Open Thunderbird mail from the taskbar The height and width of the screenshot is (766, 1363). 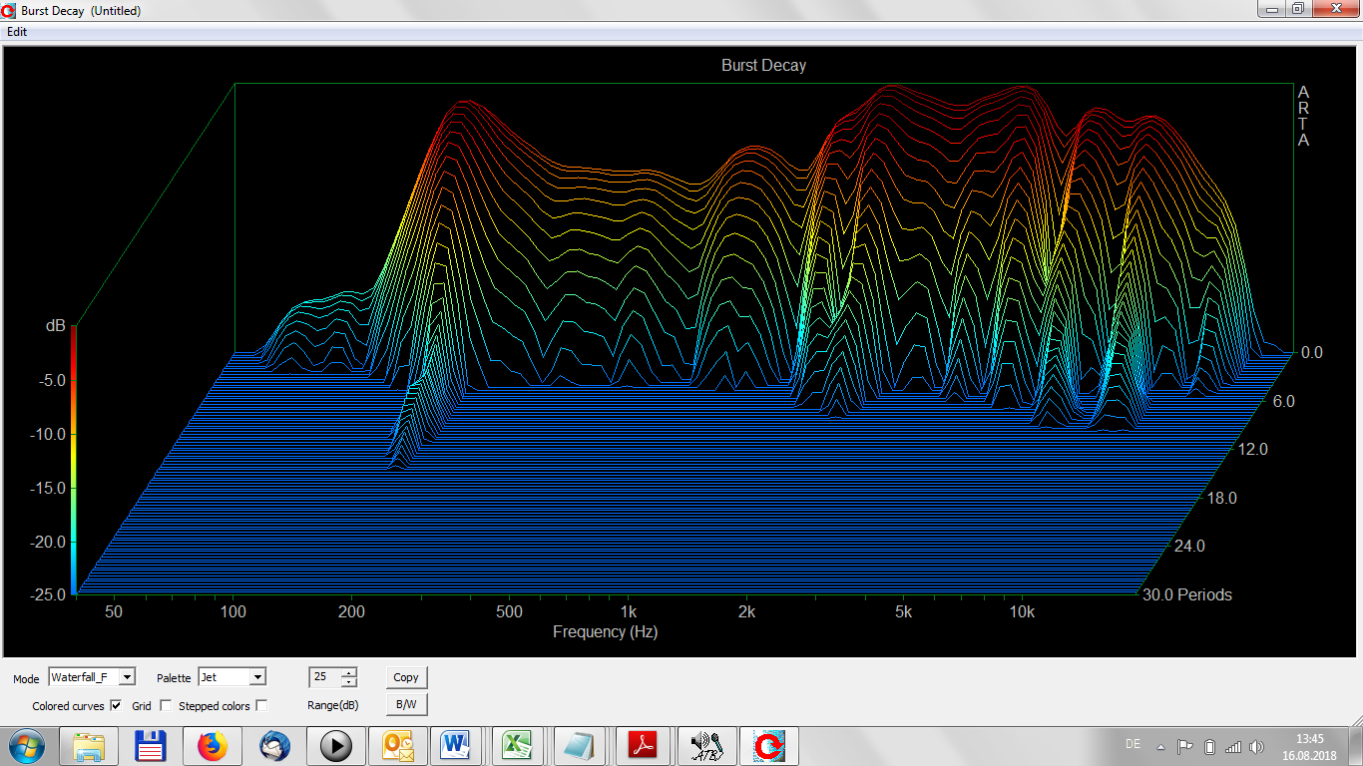(x=274, y=745)
